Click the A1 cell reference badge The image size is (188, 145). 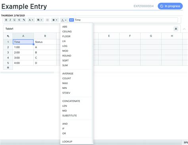click(x=71, y=20)
